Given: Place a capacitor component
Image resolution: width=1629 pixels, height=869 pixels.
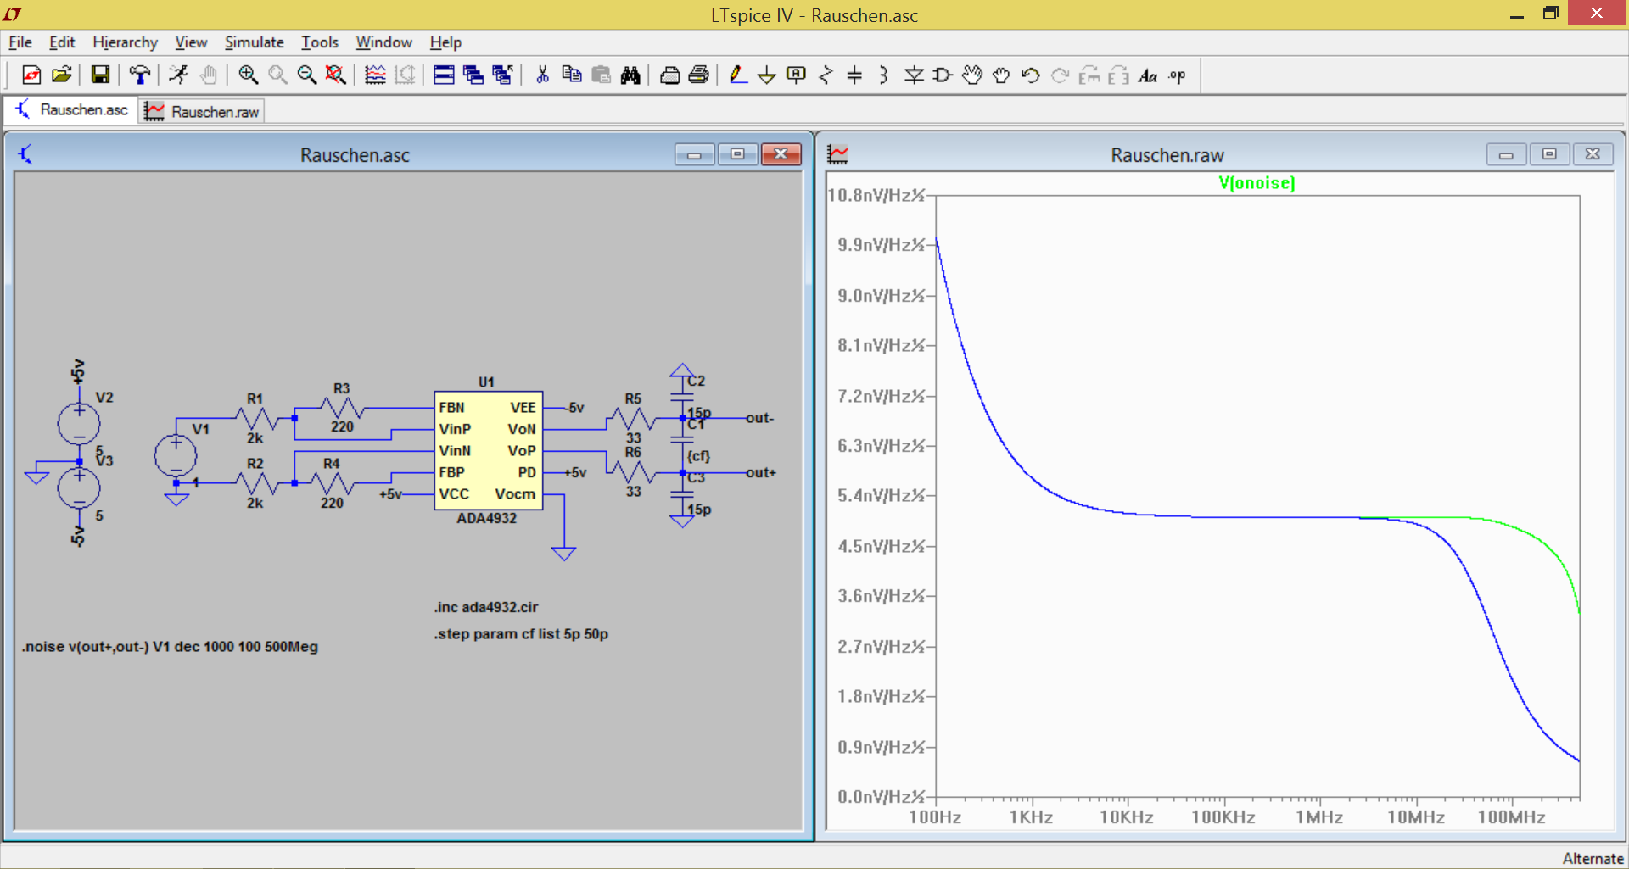Looking at the screenshot, I should 854,75.
